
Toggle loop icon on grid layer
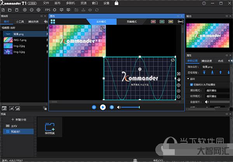tap(173, 60)
